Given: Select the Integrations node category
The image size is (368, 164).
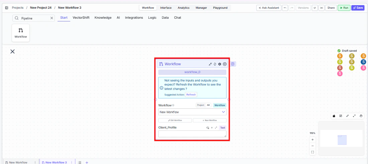Looking at the screenshot, I should (x=134, y=18).
